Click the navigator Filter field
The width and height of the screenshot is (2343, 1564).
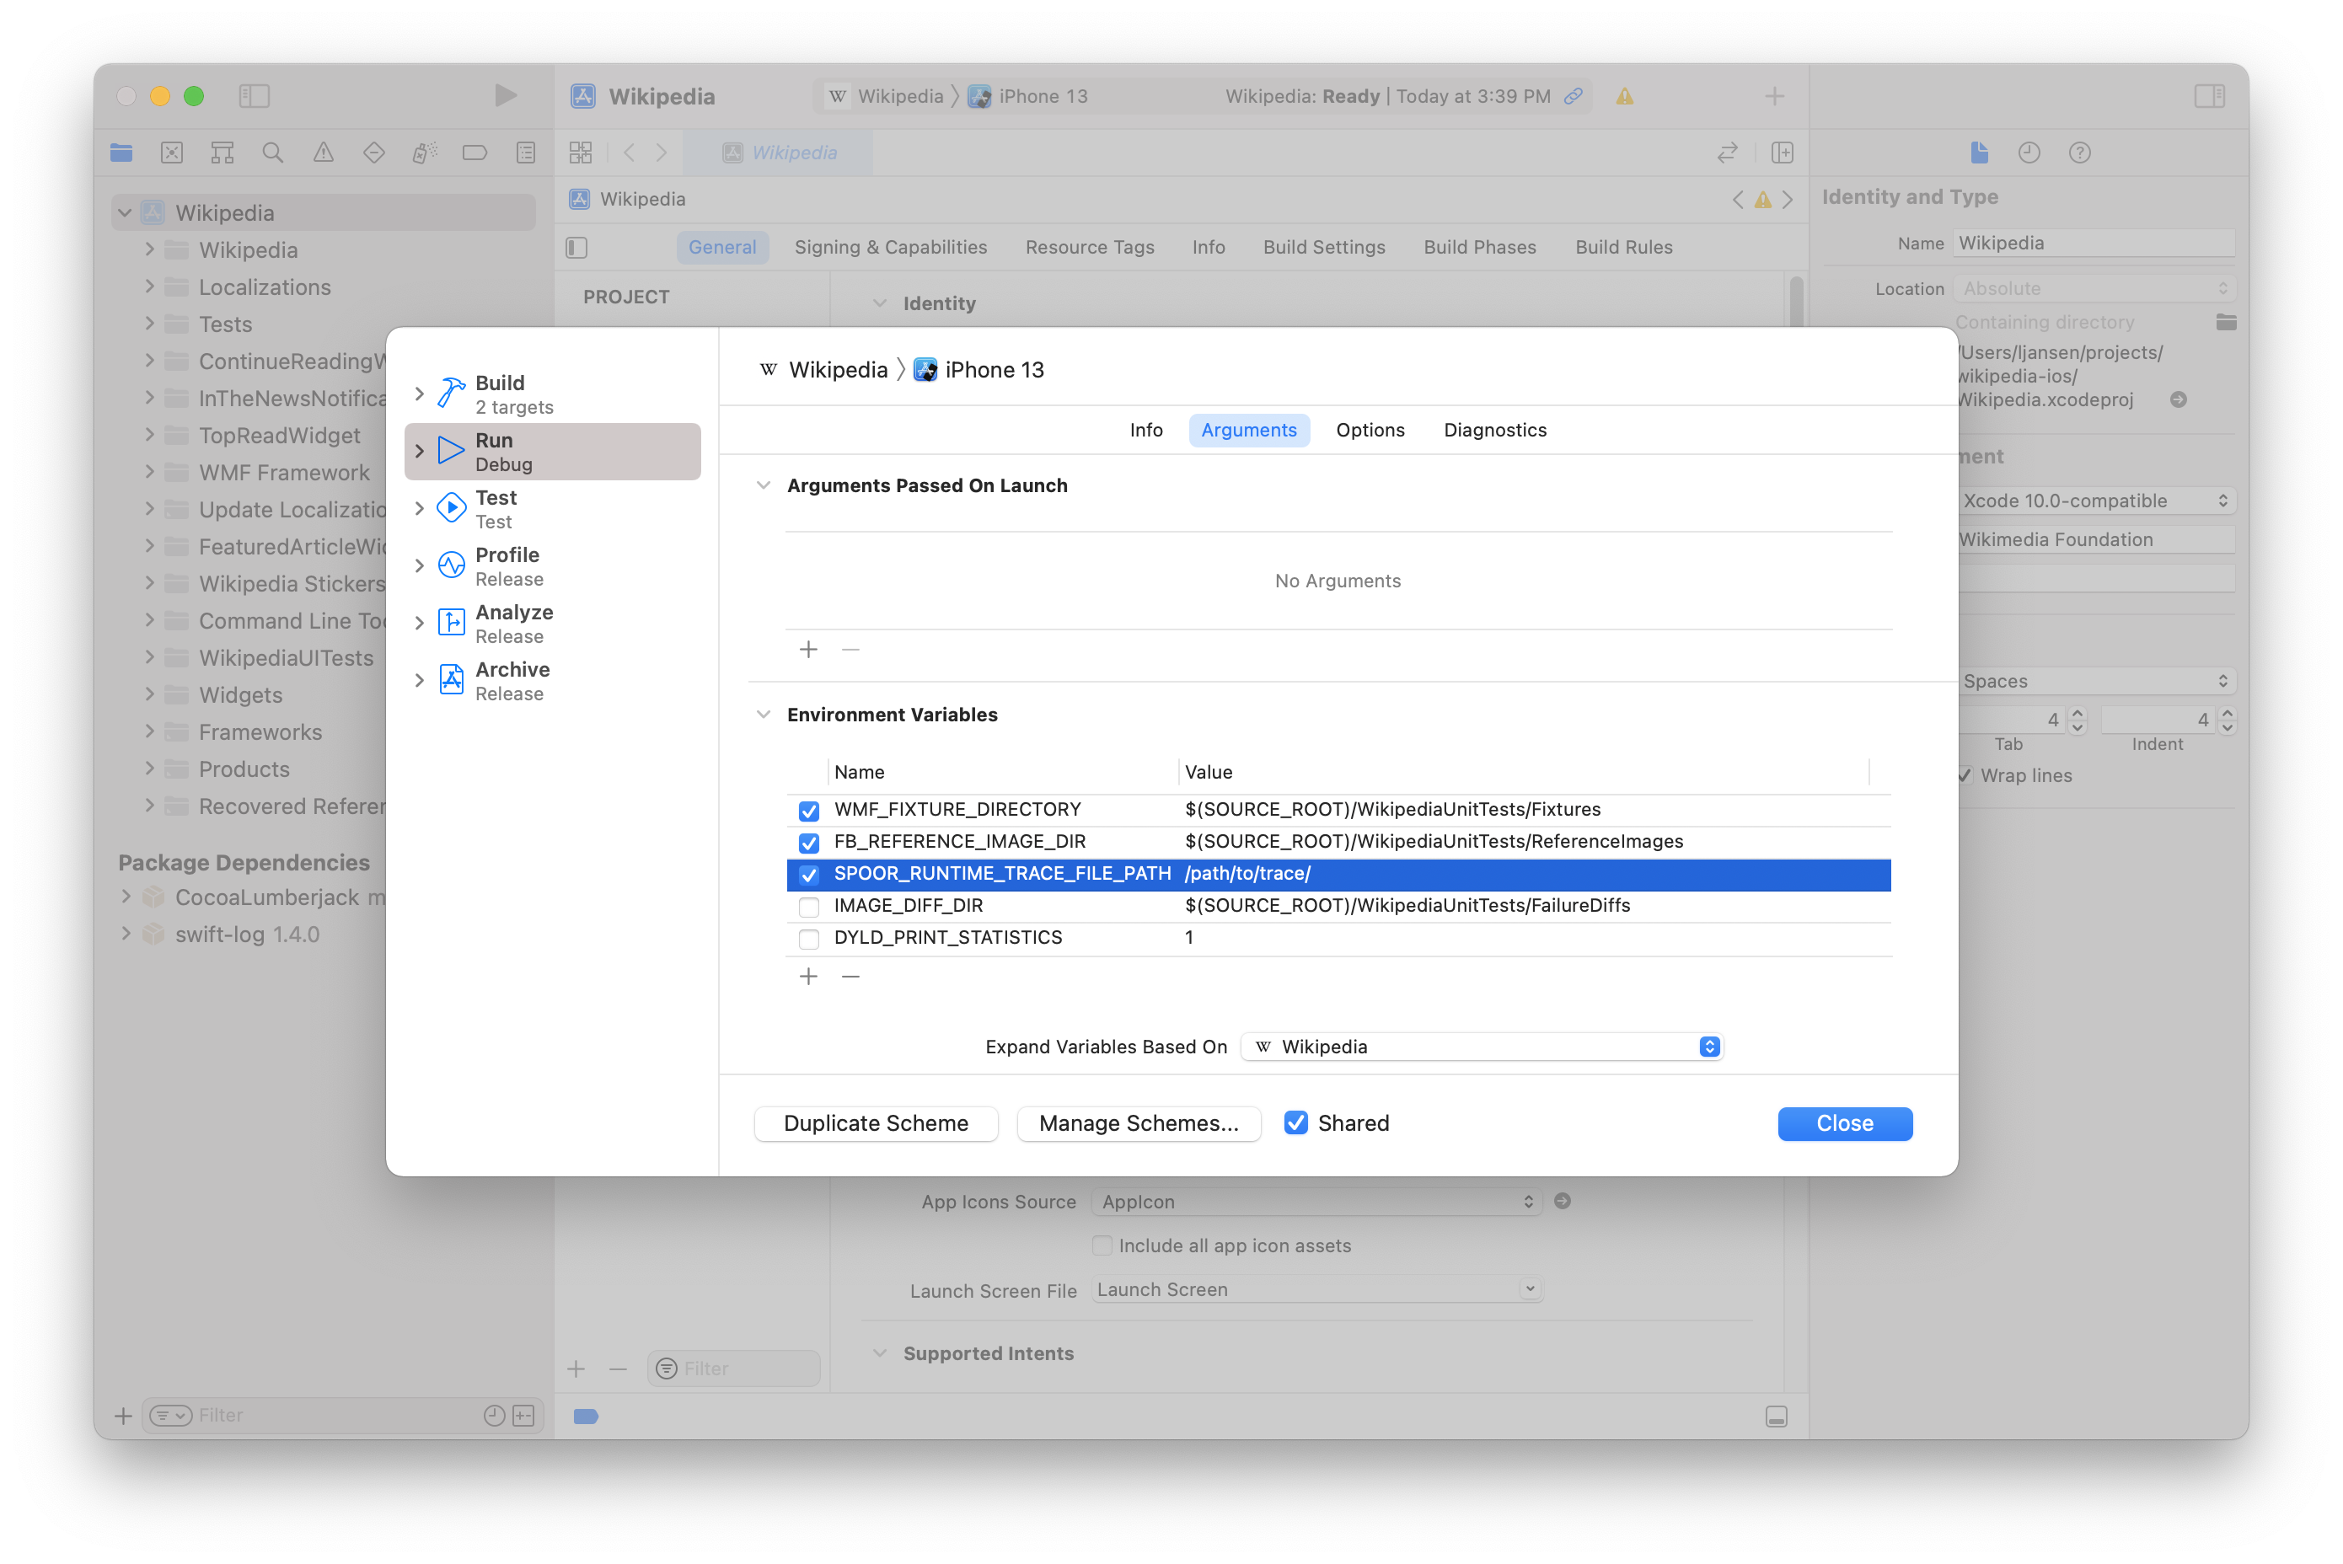tap(342, 1416)
